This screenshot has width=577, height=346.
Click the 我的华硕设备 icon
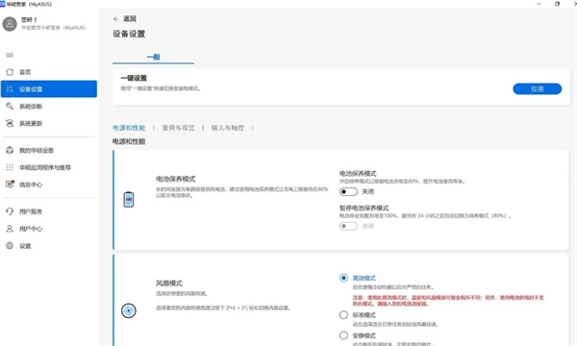click(10, 150)
